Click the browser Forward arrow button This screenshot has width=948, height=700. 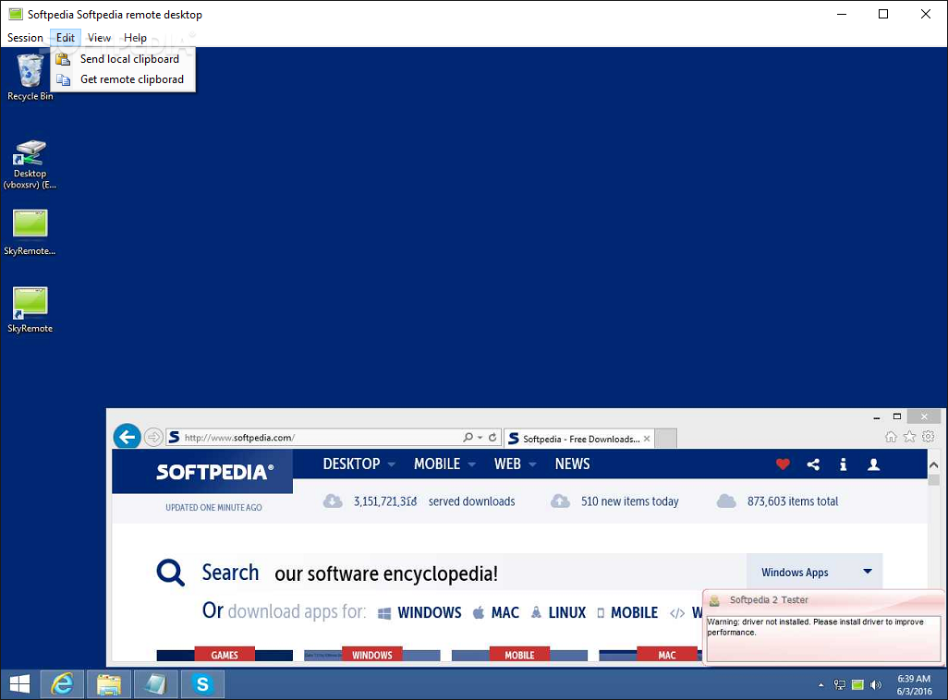tap(153, 437)
